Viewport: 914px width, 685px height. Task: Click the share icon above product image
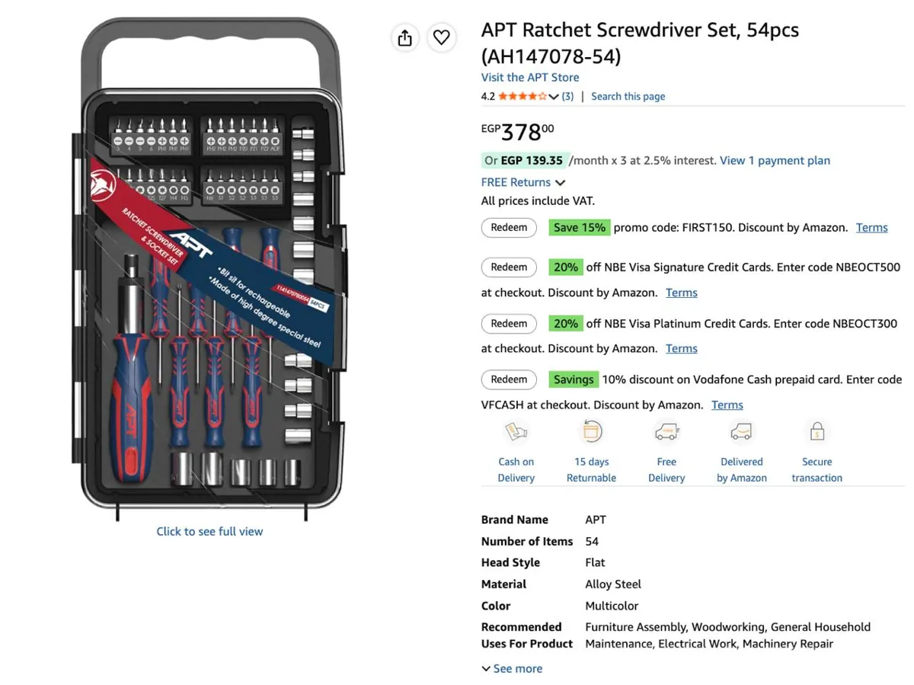(x=404, y=37)
